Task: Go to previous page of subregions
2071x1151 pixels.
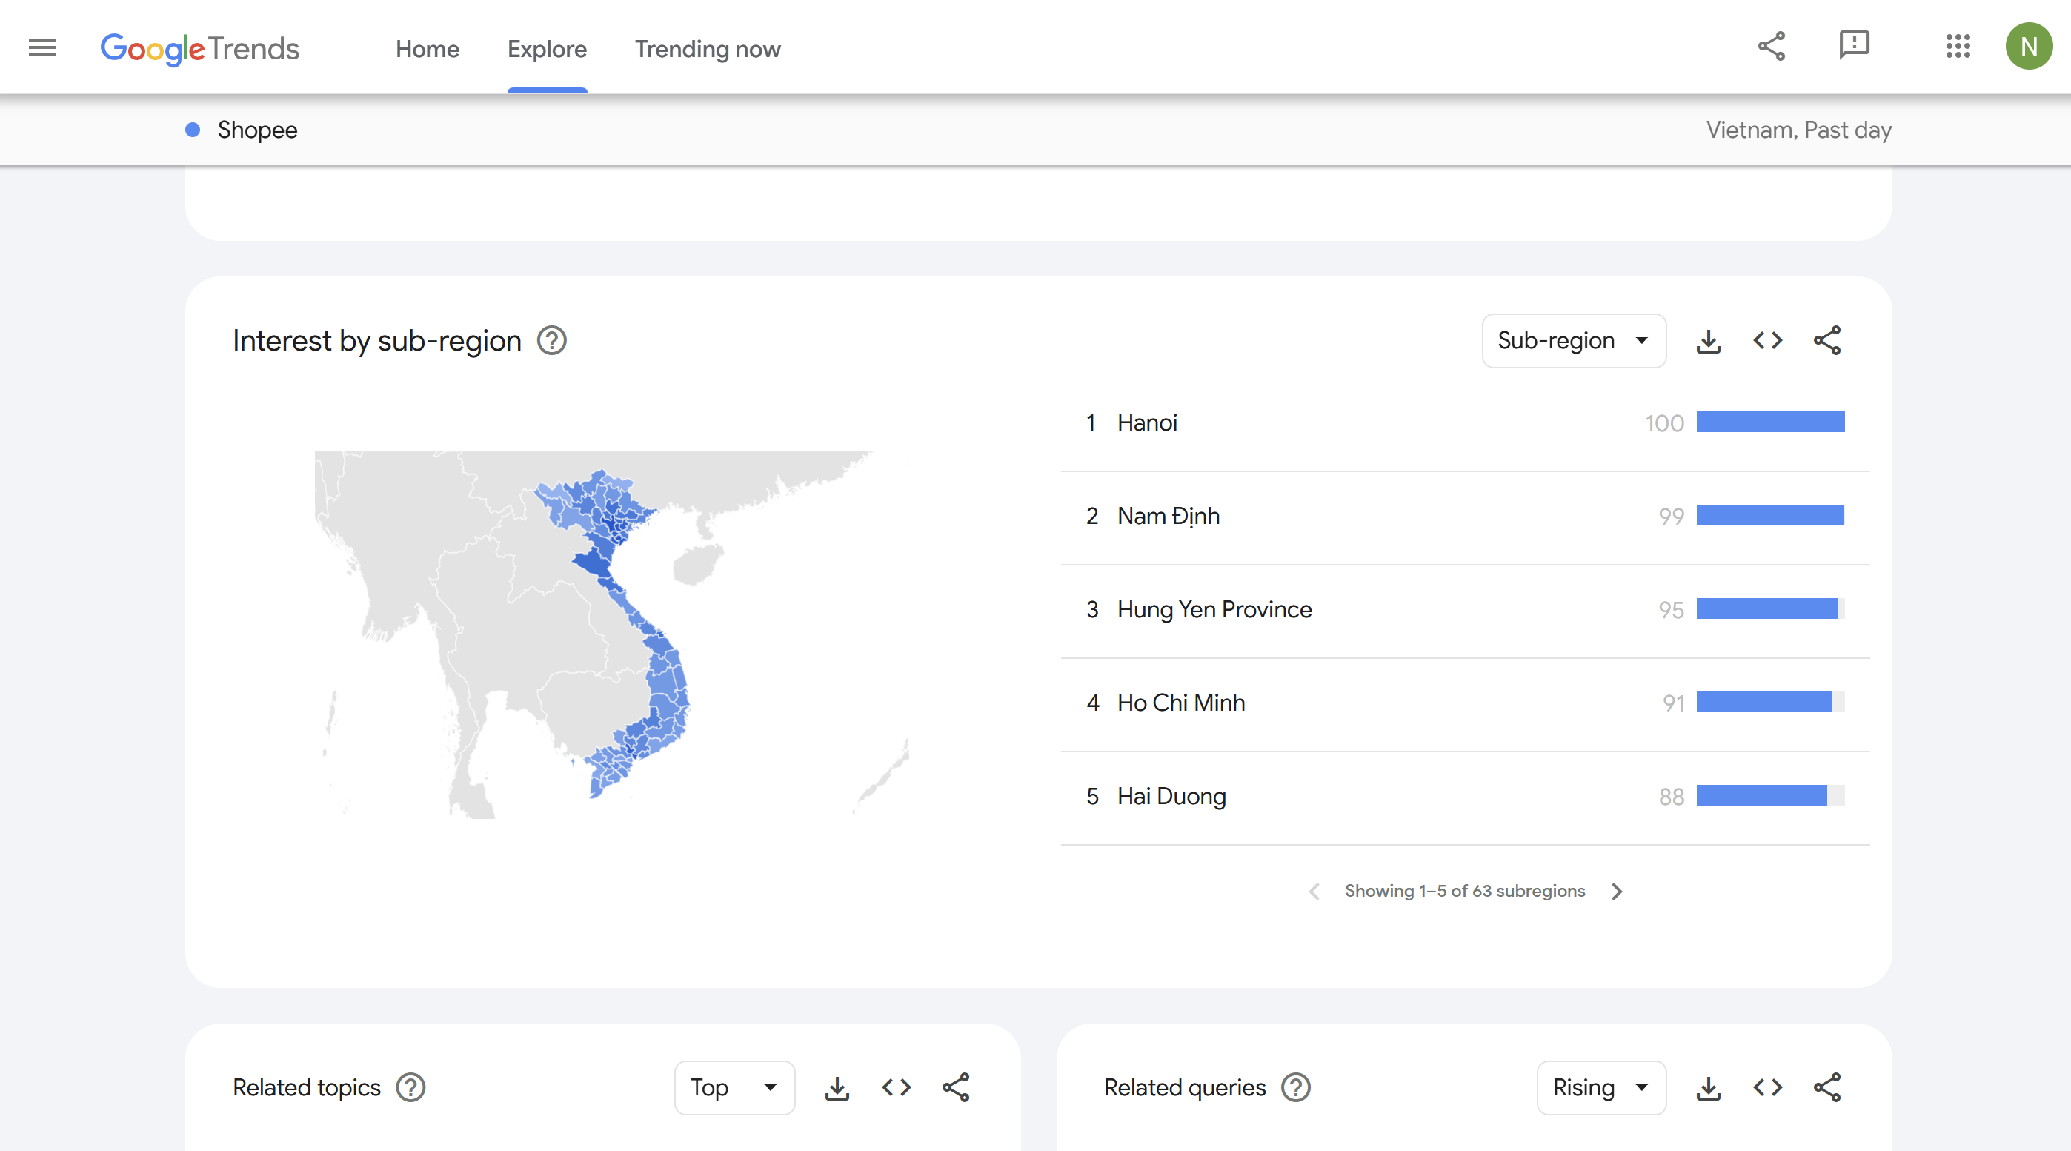Action: click(x=1314, y=891)
